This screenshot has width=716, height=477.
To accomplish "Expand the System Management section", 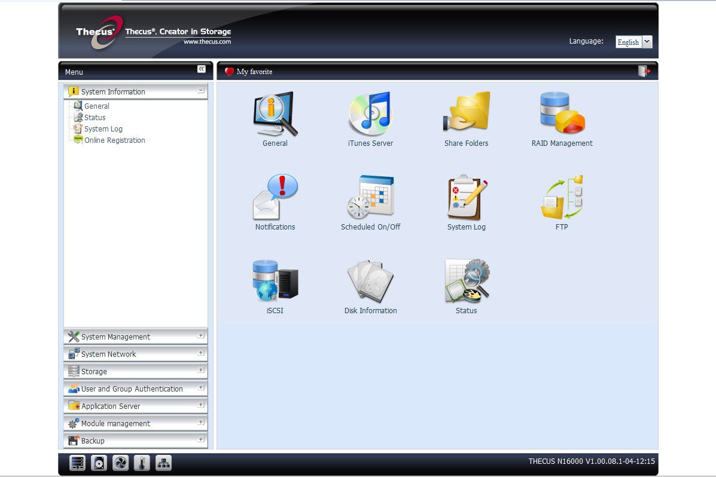I will click(x=136, y=337).
